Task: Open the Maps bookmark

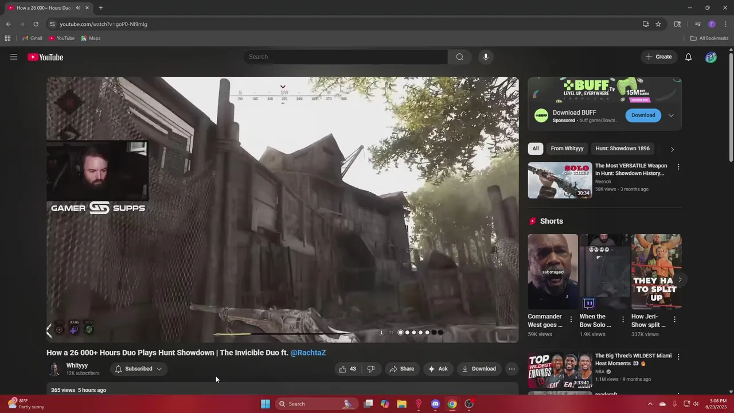Action: coord(91,38)
